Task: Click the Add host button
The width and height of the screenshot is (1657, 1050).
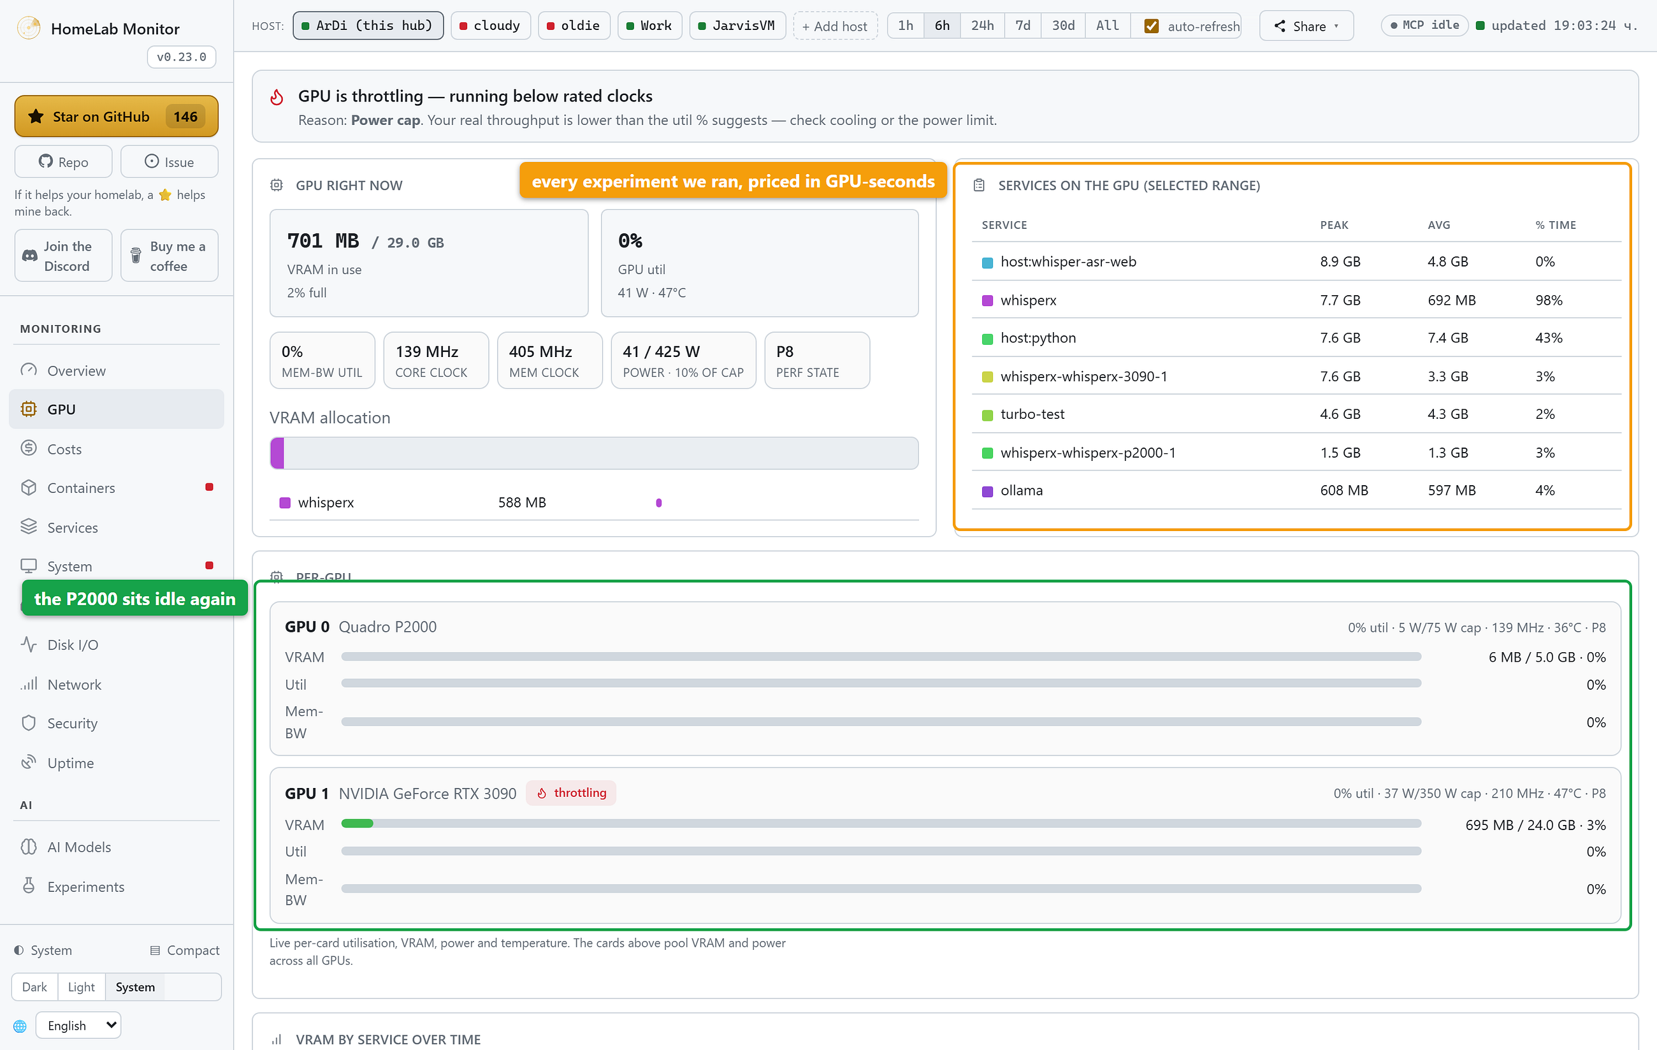Action: pyautogui.click(x=835, y=26)
